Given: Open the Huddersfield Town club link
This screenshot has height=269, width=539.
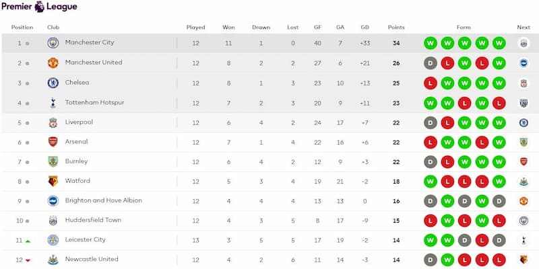Looking at the screenshot, I should click(x=93, y=220).
